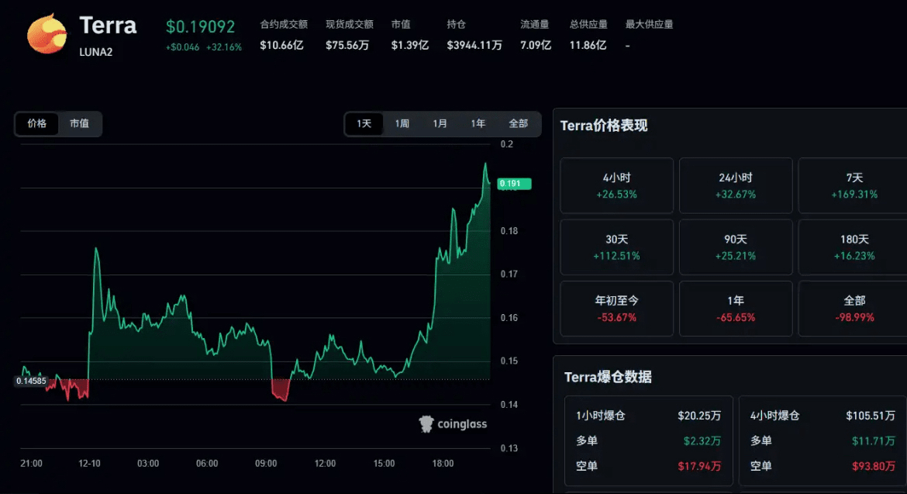Viewport: 907px width, 494px height.
Task: Click the Terra coin name heading
Action: coord(109,26)
